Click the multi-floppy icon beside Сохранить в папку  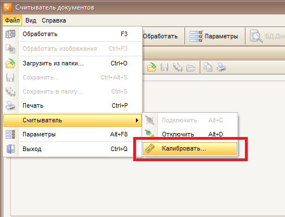click(10, 91)
